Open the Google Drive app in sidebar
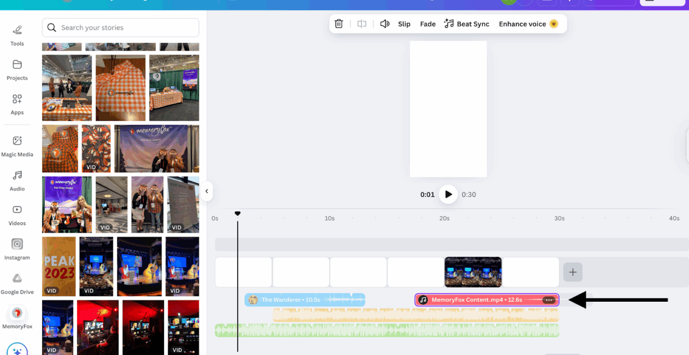The height and width of the screenshot is (355, 689). click(x=17, y=284)
